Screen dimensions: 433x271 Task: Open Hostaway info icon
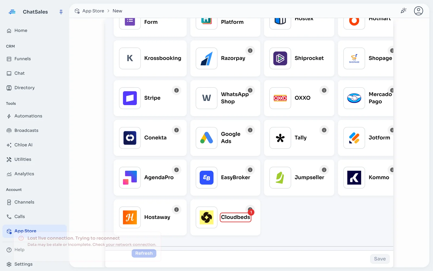pyautogui.click(x=176, y=210)
